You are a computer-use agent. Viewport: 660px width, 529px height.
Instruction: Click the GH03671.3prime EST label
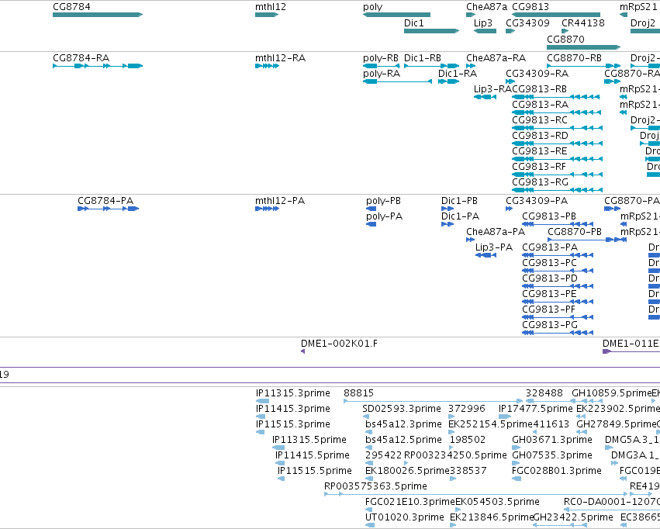552,440
